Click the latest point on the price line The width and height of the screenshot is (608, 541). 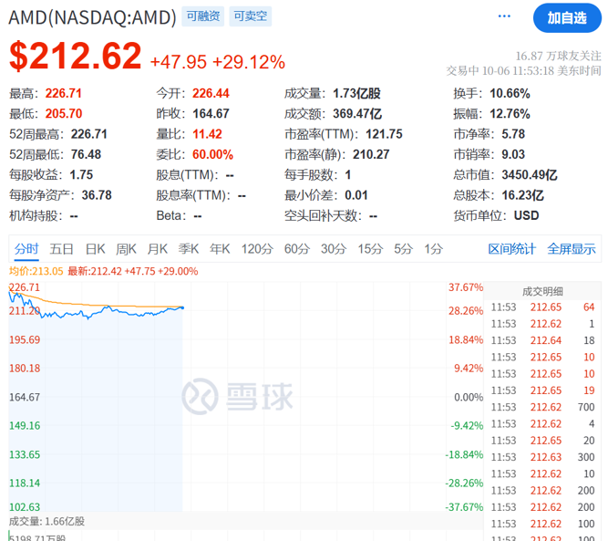coord(182,307)
